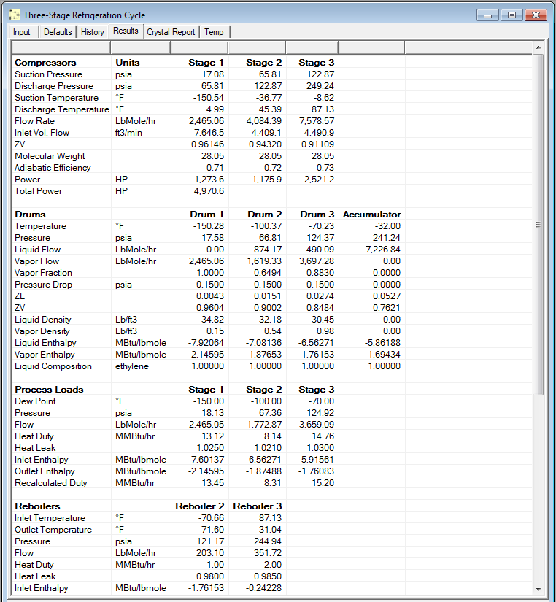Maximize the refrigeration cycle window
Image resolution: width=556 pixels, height=602 pixels.
pos(511,15)
